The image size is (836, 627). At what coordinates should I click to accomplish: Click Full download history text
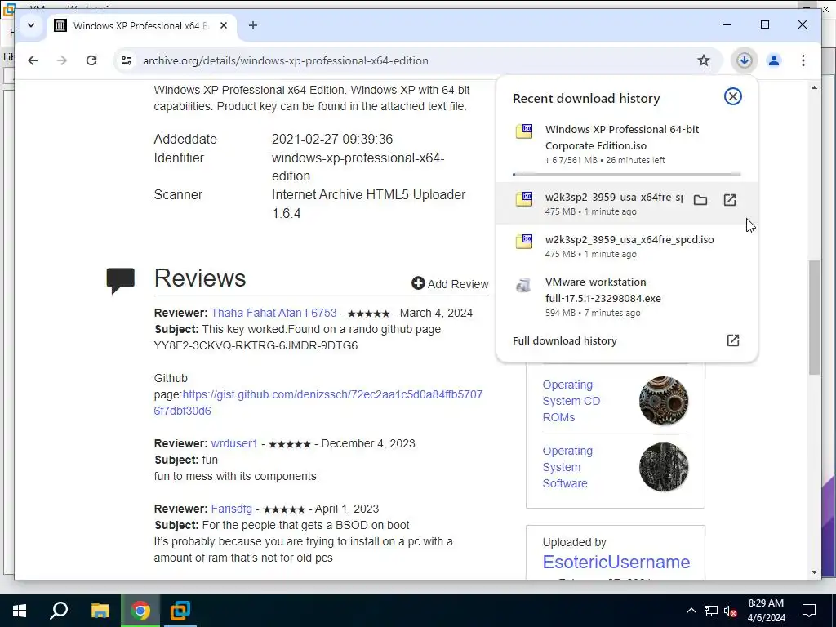coord(565,340)
